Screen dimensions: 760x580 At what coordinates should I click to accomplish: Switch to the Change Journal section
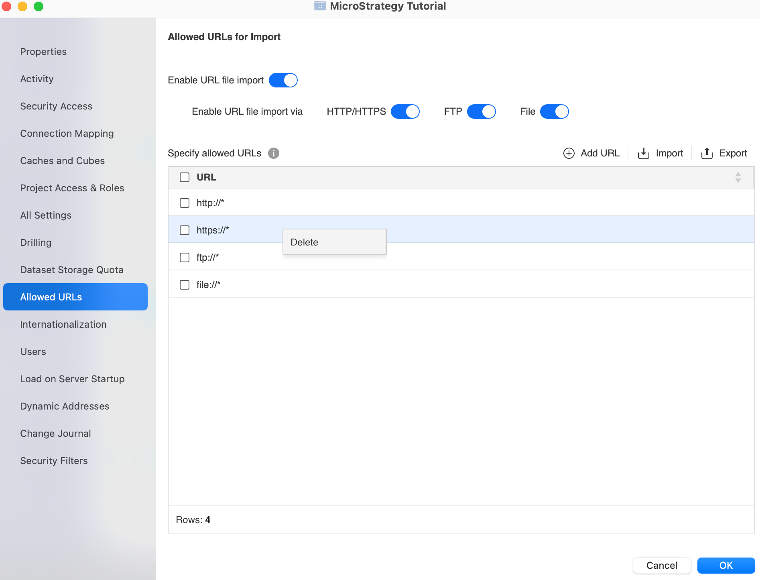pos(55,434)
